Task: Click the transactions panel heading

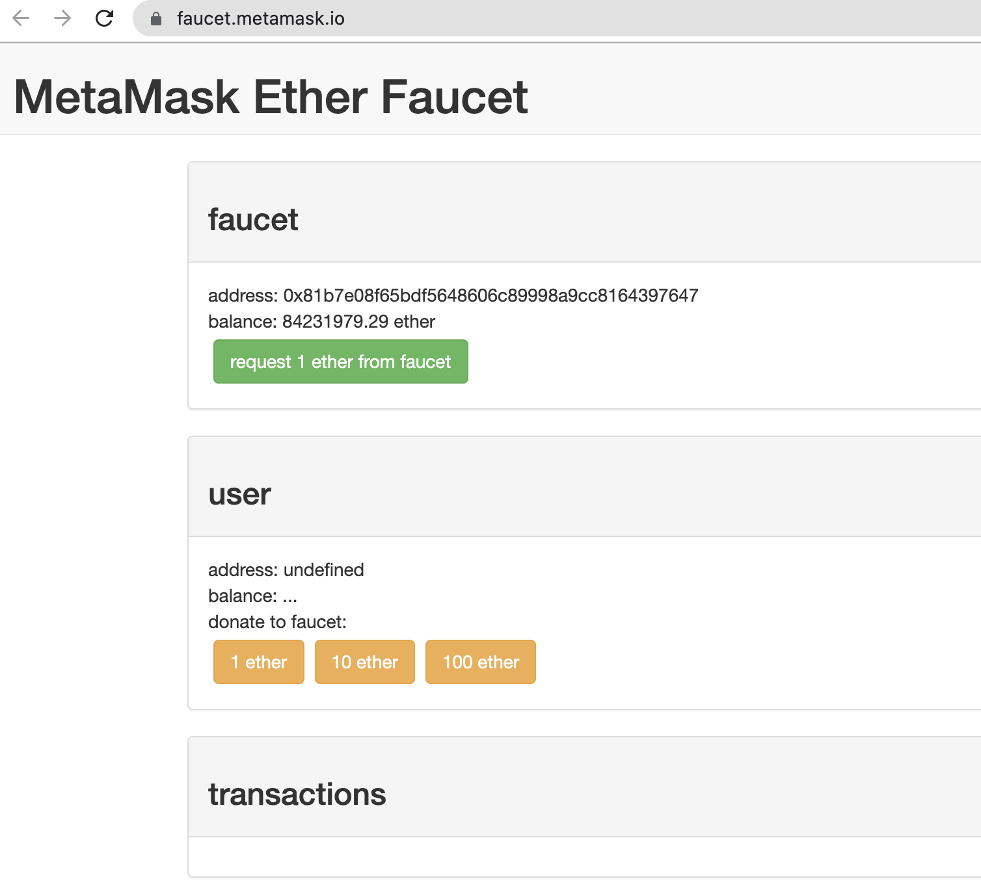Action: point(297,794)
